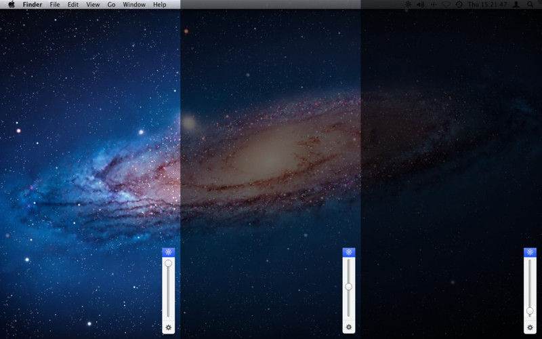Image resolution: width=542 pixels, height=339 pixels.
Task: Click the gear below the darkest panel's slider
Action: [530, 327]
